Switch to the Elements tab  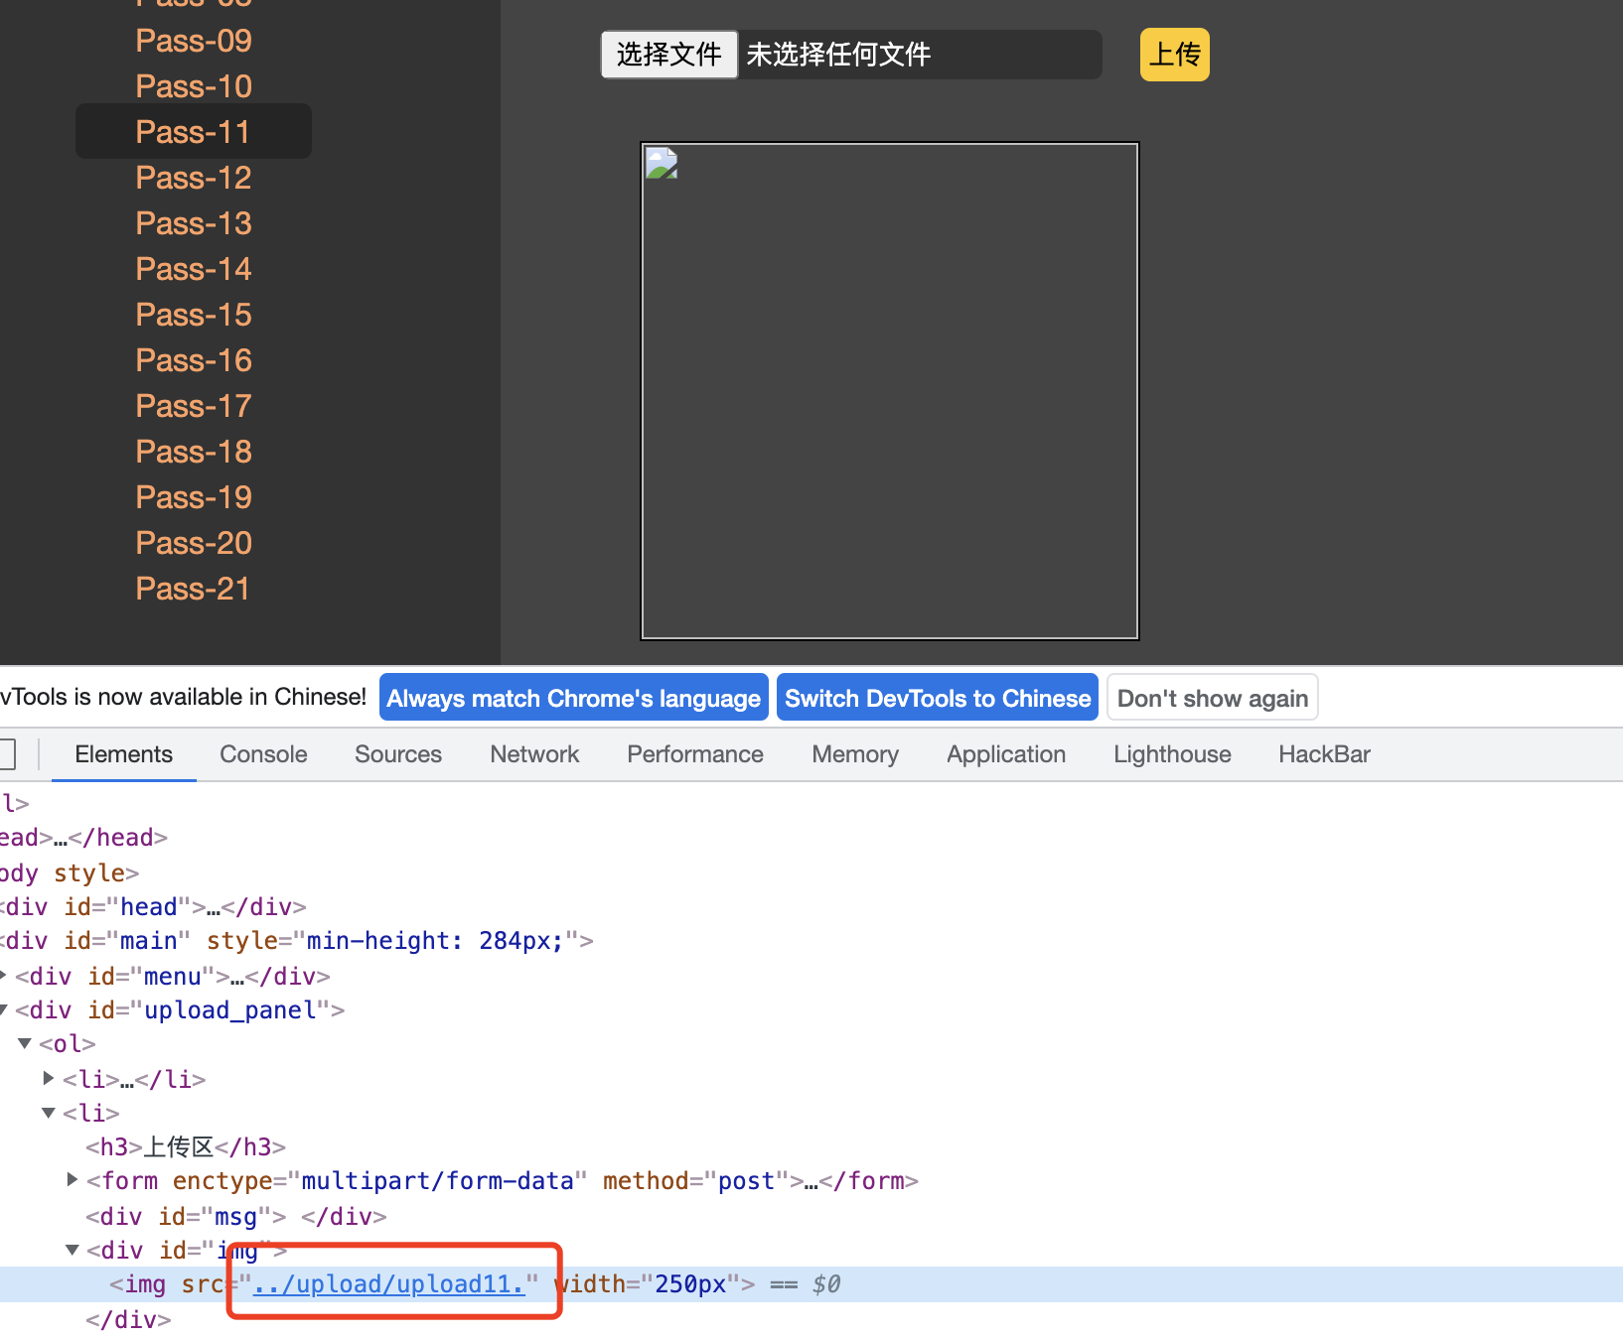[124, 754]
